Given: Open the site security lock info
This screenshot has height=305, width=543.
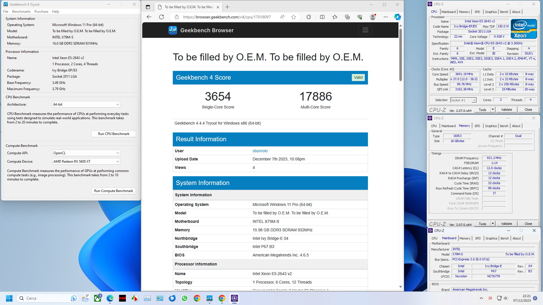Looking at the screenshot, I should pyautogui.click(x=177, y=17).
